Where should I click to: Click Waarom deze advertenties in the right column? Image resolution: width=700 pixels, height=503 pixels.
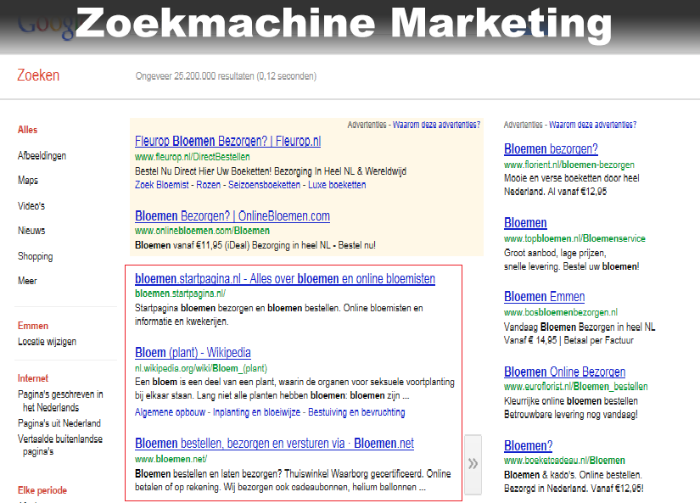(593, 125)
